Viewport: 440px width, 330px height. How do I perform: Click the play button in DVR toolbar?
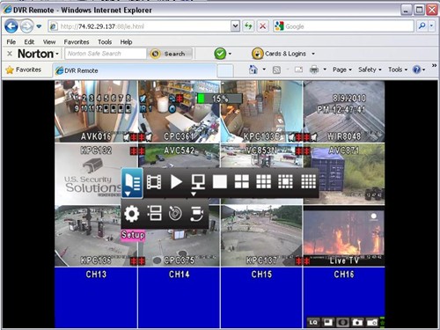176,182
